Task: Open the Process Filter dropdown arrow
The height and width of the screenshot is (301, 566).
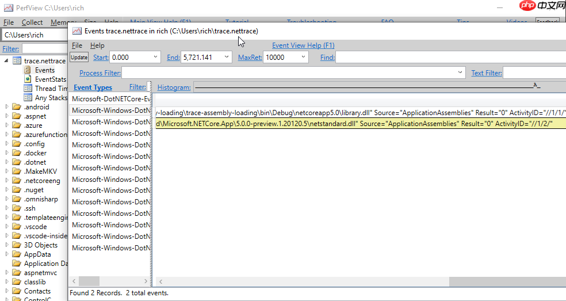Action: (460, 73)
